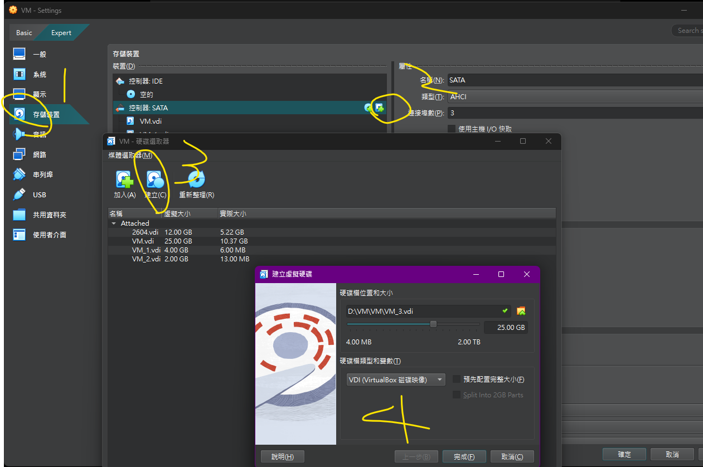Click 取消(C) in create disk dialog

[512, 456]
